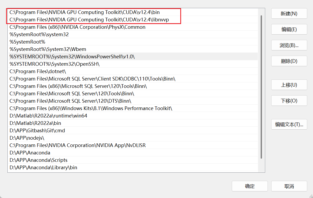Select the D:\APP\Anaconda\Scripts entry

point(39,160)
